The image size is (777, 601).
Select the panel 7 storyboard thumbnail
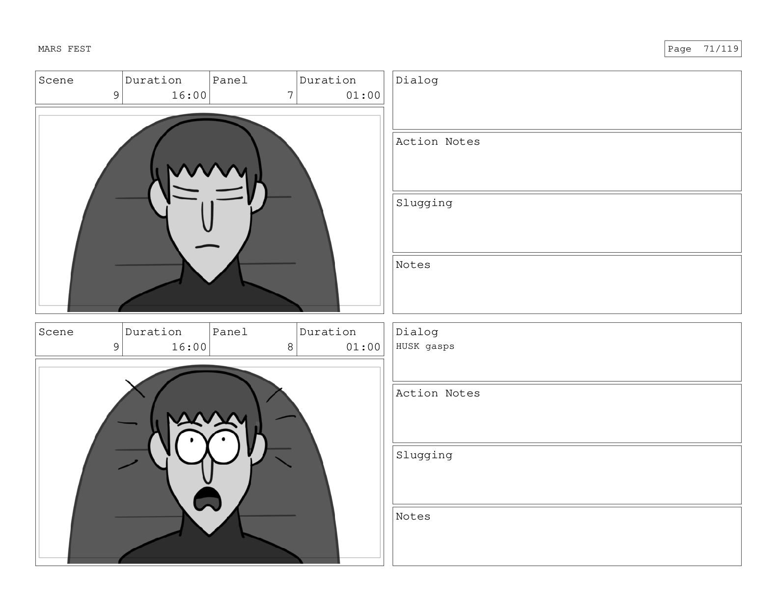pyautogui.click(x=210, y=210)
